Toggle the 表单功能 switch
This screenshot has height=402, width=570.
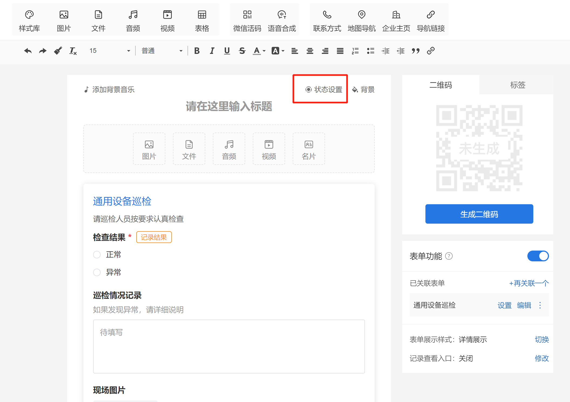click(538, 256)
